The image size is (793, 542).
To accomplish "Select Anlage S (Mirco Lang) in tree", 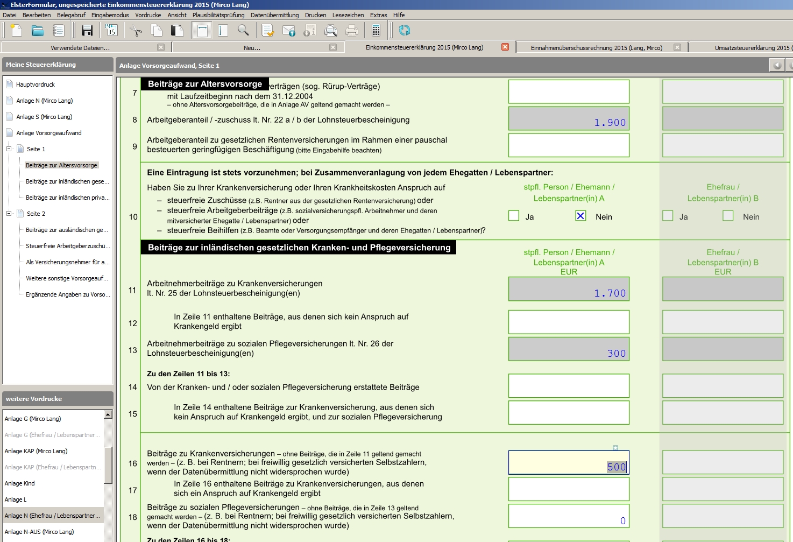I will pos(44,117).
